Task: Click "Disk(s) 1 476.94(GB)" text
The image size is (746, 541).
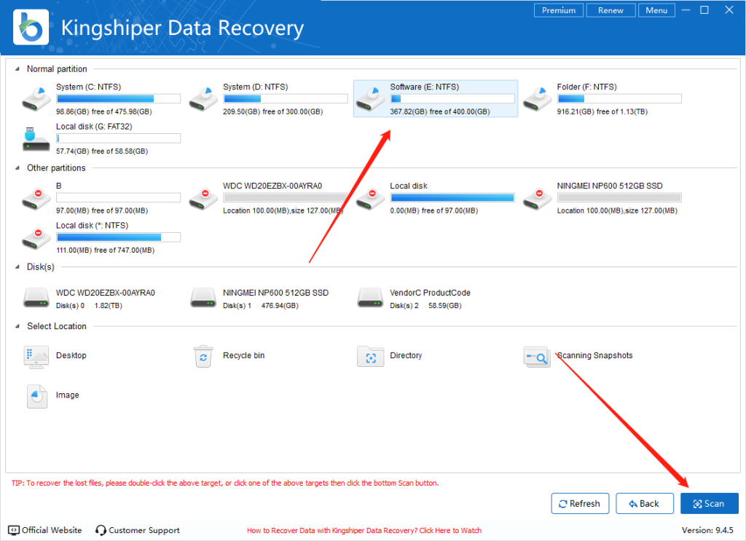Action: (261, 306)
